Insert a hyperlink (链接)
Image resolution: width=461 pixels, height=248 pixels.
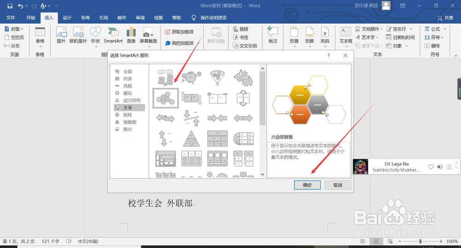click(241, 29)
